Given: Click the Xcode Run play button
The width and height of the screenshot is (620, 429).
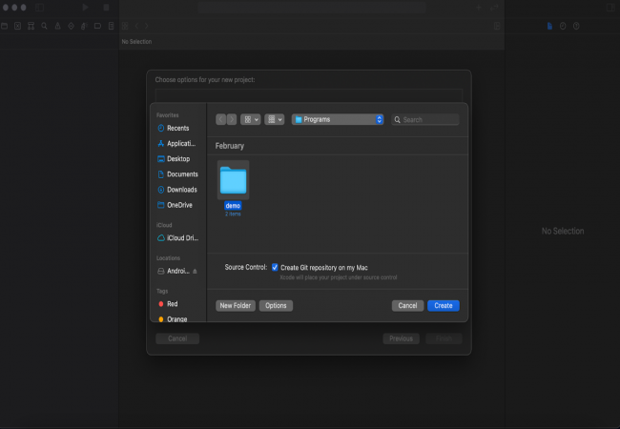Looking at the screenshot, I should (85, 7).
